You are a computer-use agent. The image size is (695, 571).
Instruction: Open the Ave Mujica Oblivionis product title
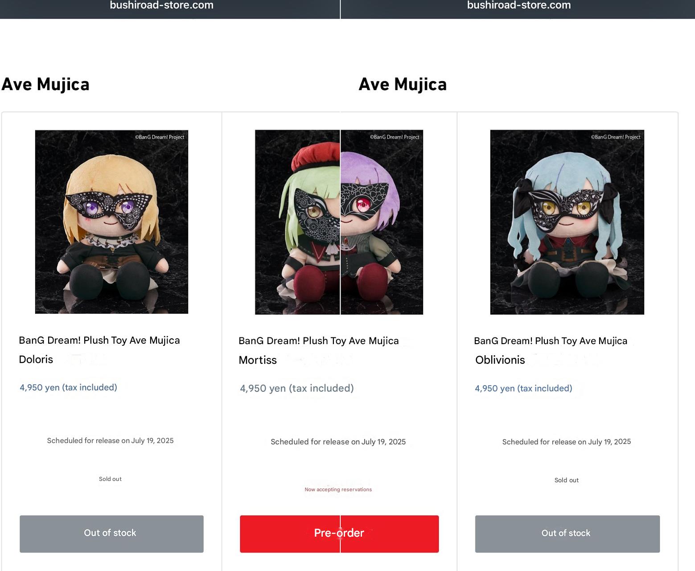(x=551, y=350)
